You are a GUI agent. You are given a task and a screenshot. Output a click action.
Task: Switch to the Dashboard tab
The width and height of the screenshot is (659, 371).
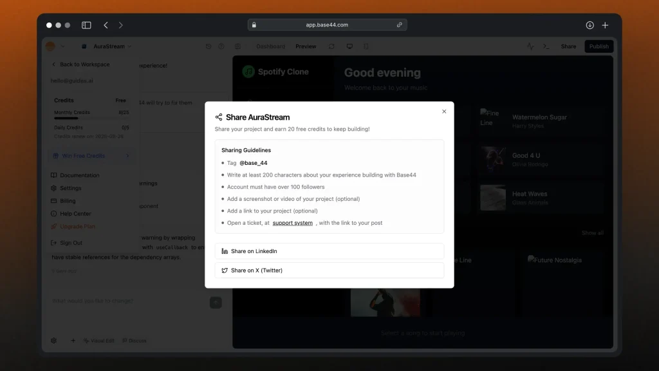click(x=271, y=46)
